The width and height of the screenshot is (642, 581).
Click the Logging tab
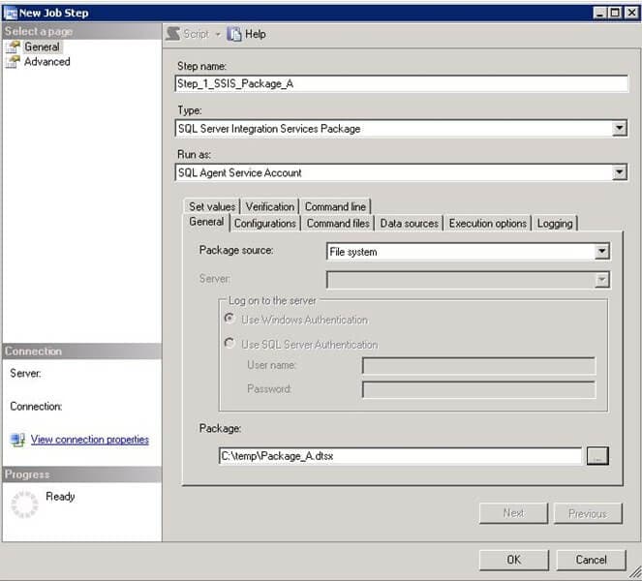[x=554, y=223]
